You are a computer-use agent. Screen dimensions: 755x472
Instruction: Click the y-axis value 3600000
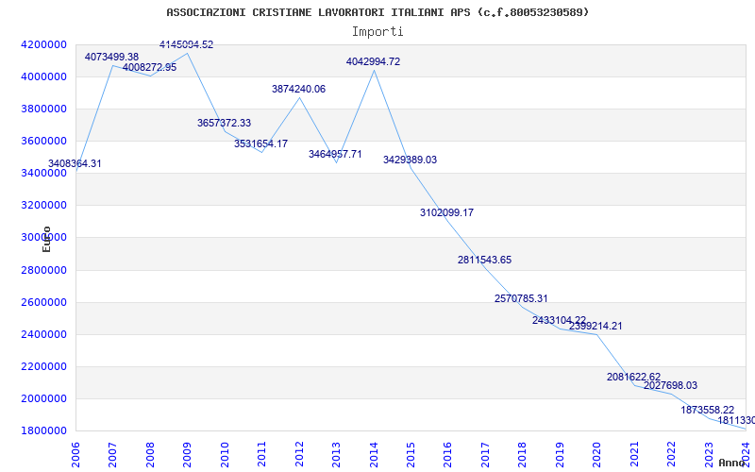43,141
